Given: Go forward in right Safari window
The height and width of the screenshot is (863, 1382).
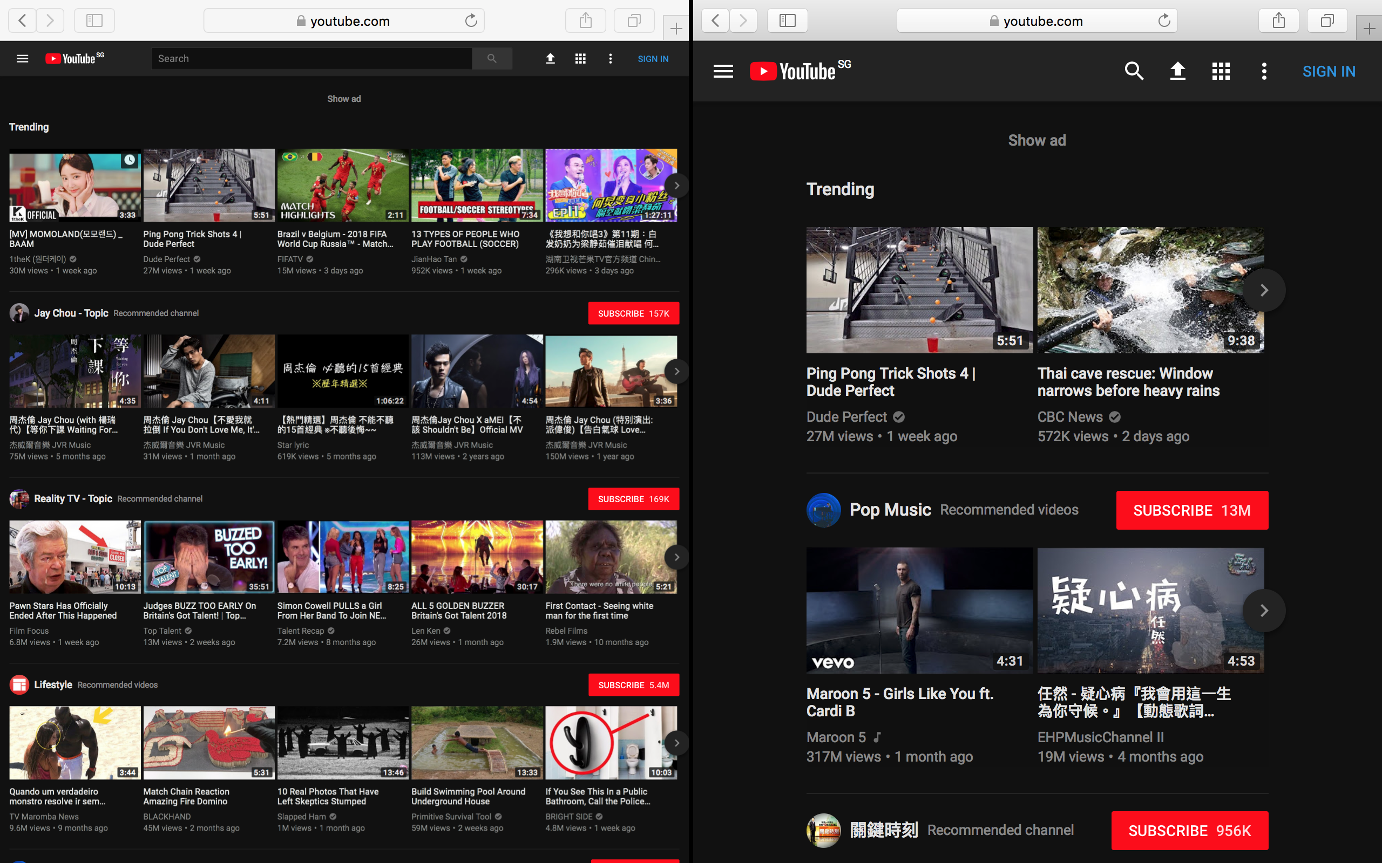Looking at the screenshot, I should [743, 21].
